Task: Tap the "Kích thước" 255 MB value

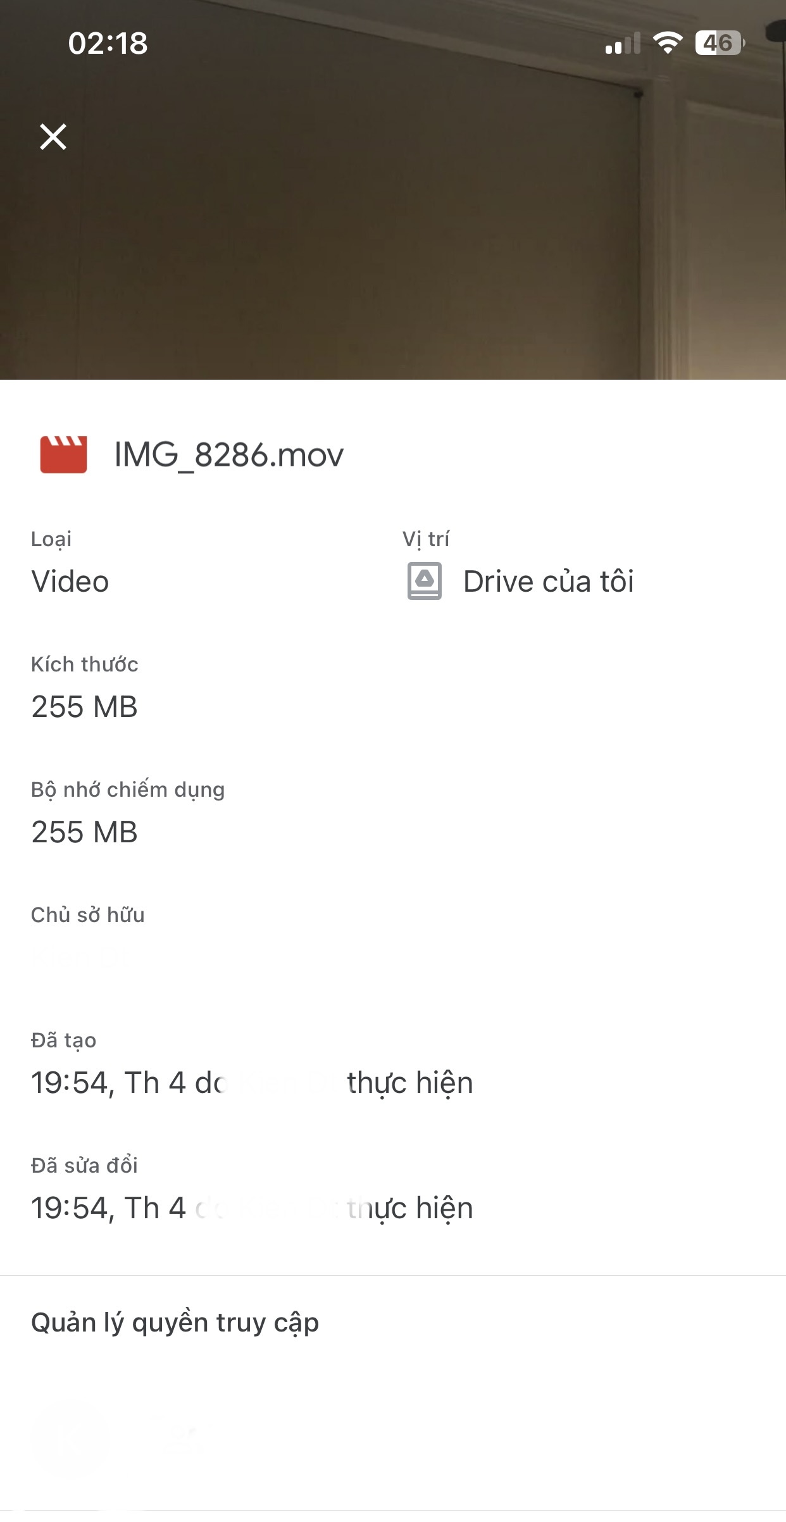Action: (84, 707)
